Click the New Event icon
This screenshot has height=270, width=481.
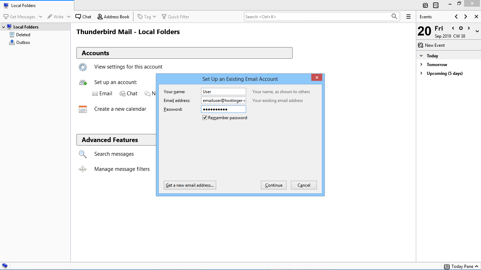click(420, 45)
